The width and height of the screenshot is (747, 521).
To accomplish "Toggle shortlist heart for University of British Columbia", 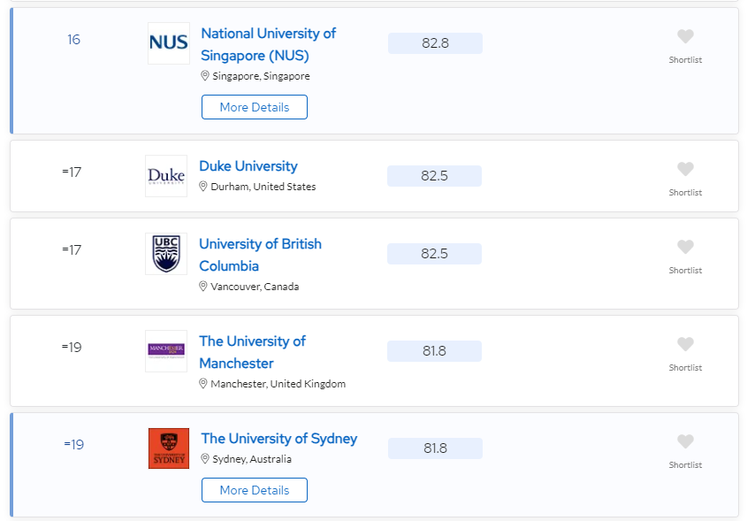I will click(x=685, y=247).
